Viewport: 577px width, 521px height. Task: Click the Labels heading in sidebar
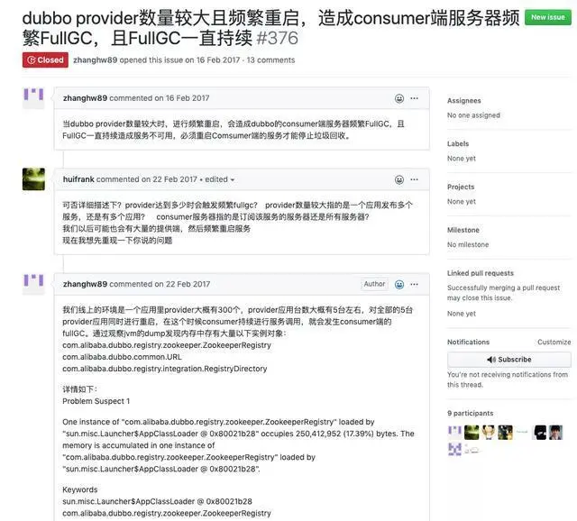tap(458, 144)
